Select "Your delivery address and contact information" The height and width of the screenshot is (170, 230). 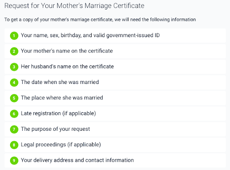77,160
